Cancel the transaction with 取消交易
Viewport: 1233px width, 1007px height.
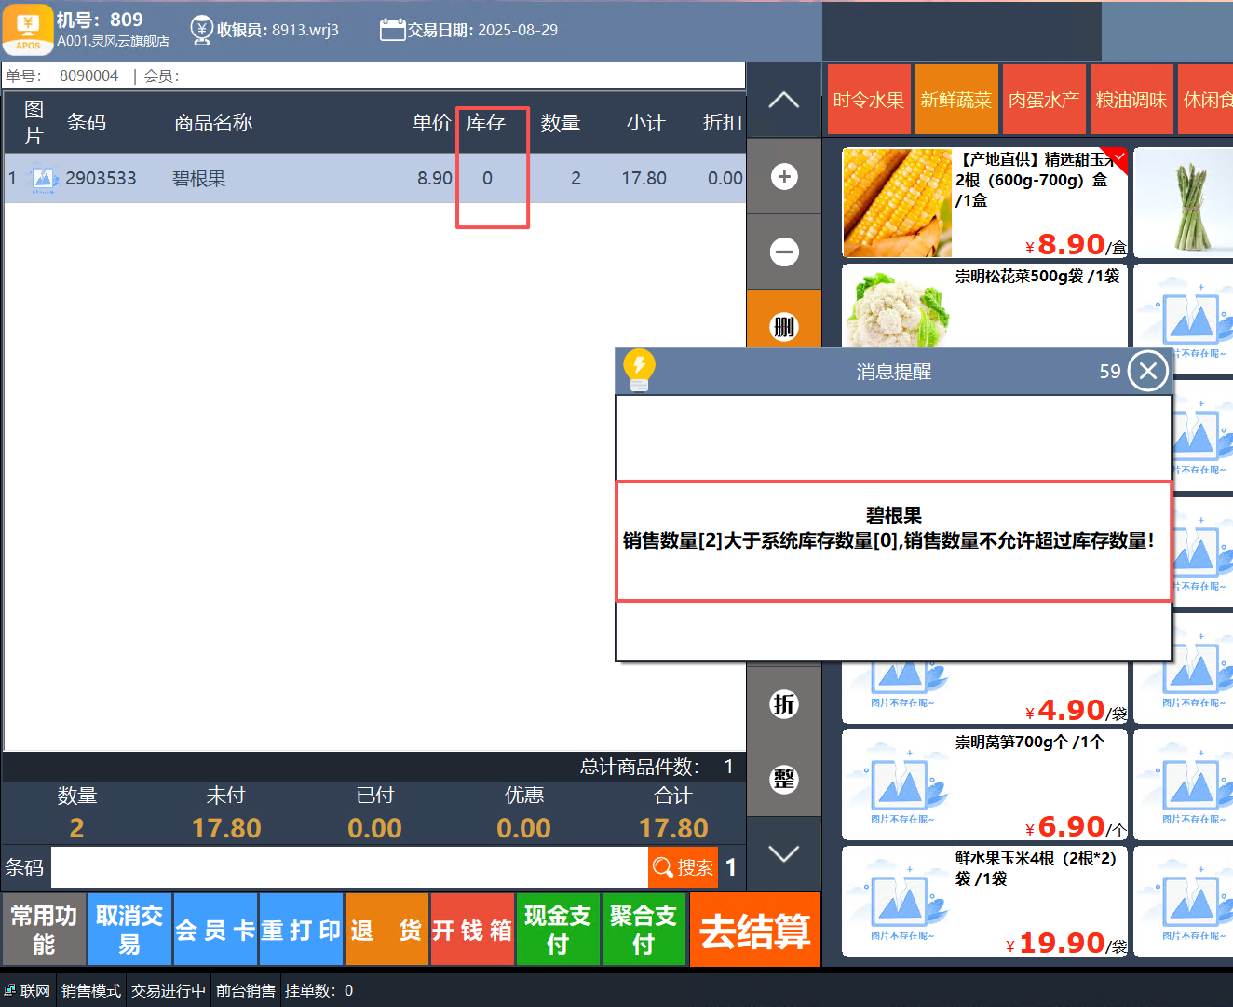coord(129,930)
